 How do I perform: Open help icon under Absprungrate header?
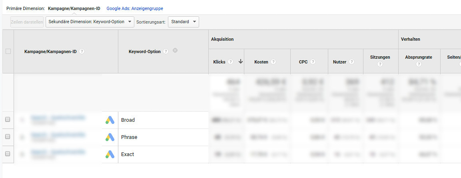(x=419, y=64)
